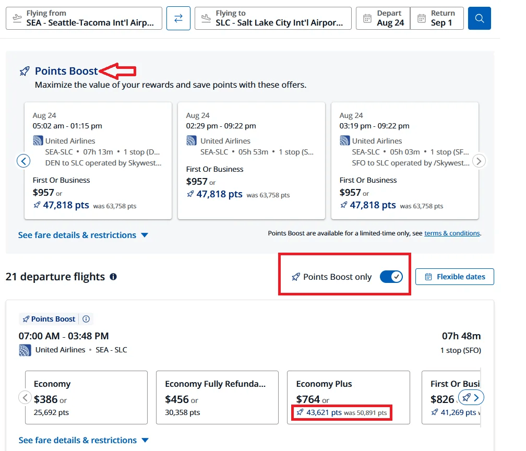Edit the Flying from SEA field
Viewport: 526px width, 451px height.
[84, 18]
